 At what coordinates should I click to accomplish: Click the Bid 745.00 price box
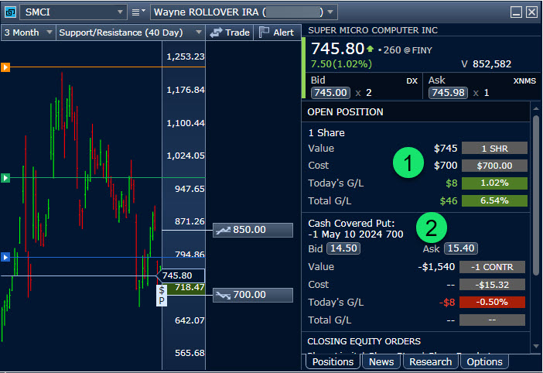[331, 92]
